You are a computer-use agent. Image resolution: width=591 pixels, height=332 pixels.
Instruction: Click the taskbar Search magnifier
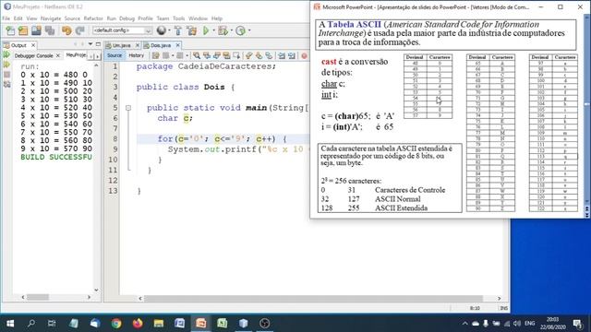31,324
